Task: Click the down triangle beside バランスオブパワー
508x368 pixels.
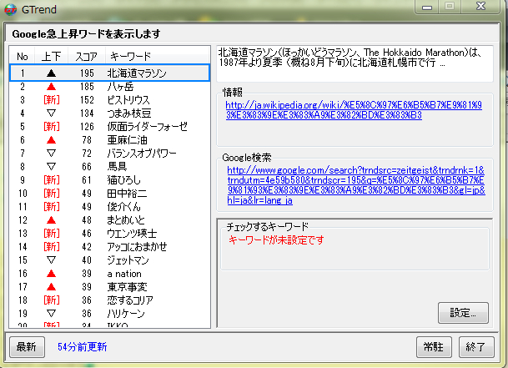Action: point(51,154)
